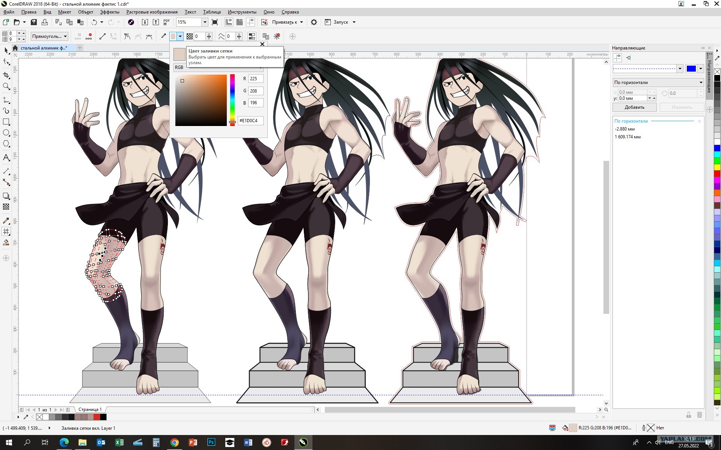Make the selected node a cusp
Viewport: 721px width, 450px height.
tap(127, 36)
